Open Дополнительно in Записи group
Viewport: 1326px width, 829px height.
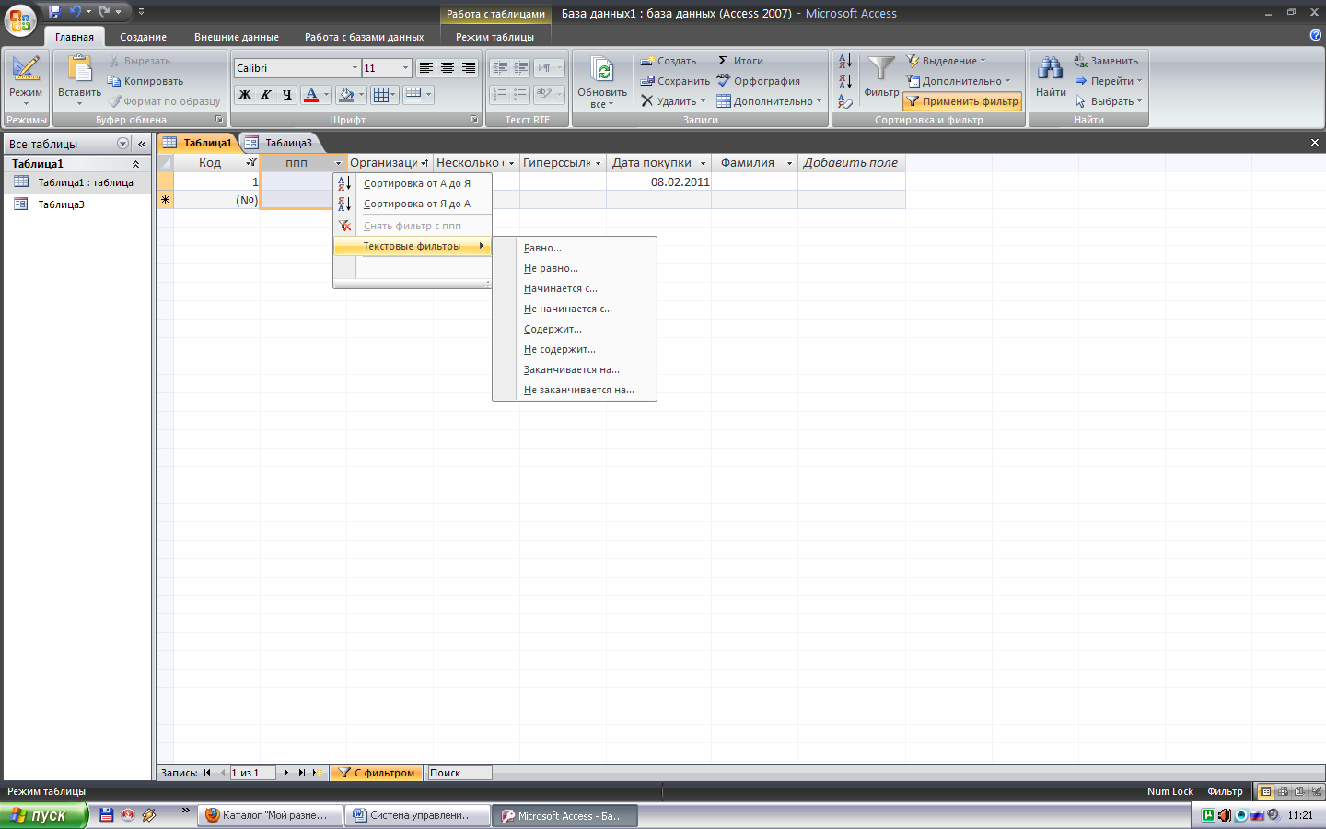[x=769, y=101]
